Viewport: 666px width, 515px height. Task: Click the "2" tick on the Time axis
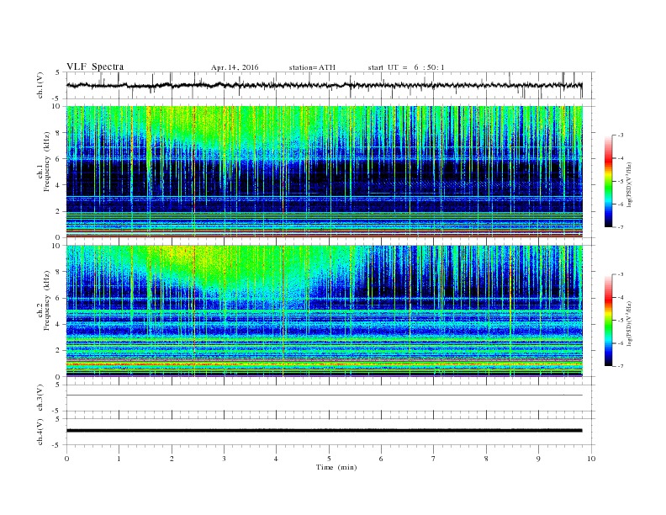[172, 459]
